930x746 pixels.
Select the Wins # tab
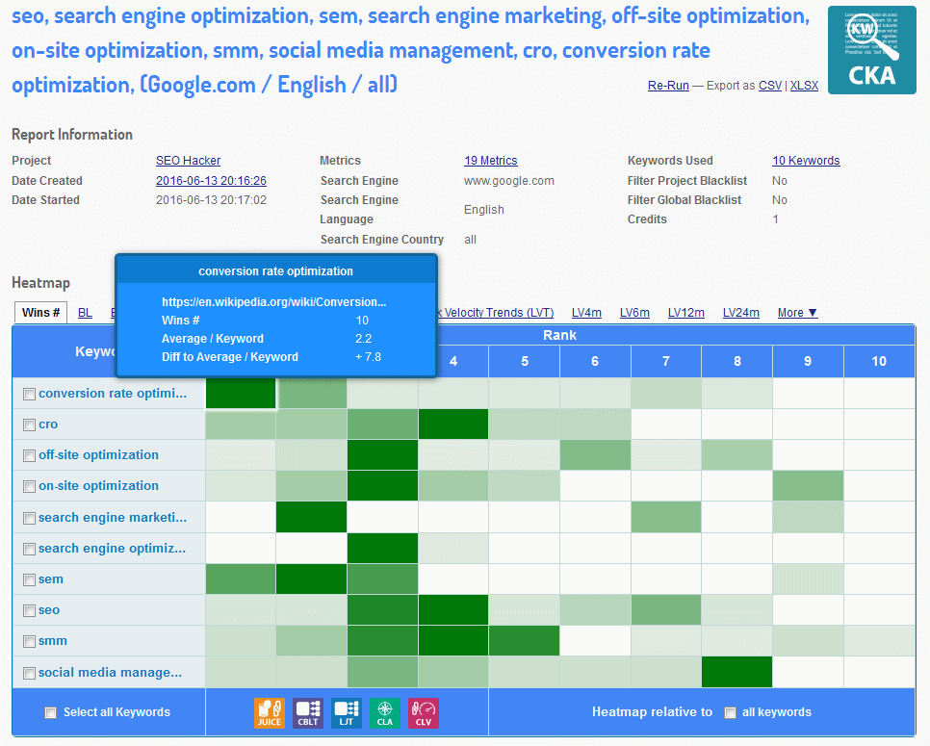[x=41, y=313]
